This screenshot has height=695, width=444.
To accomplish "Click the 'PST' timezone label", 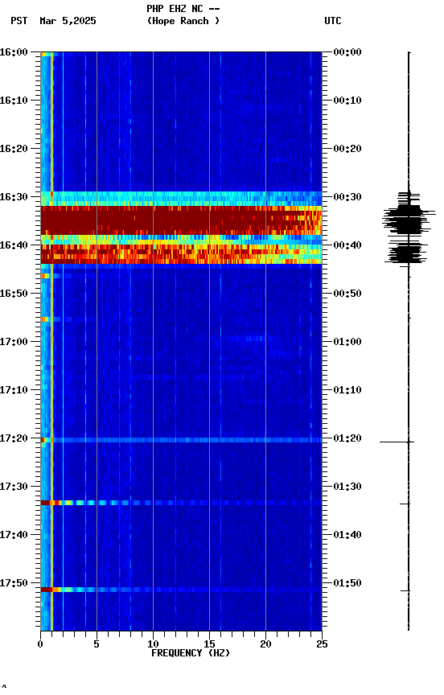I will tap(19, 21).
